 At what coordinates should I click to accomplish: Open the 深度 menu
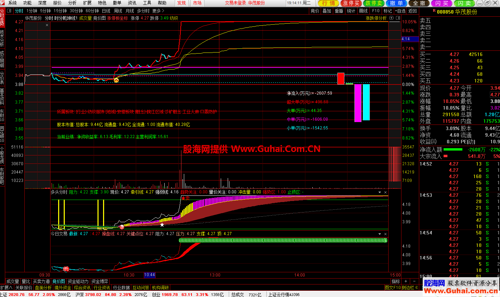coord(42,3)
